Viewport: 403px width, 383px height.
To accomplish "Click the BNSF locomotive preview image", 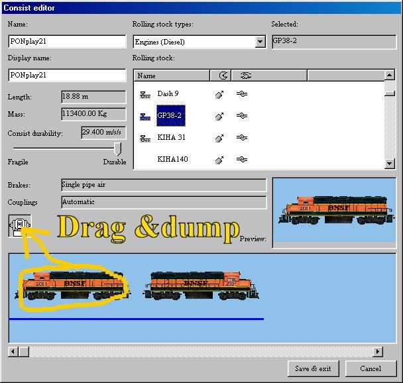I will pos(336,210).
